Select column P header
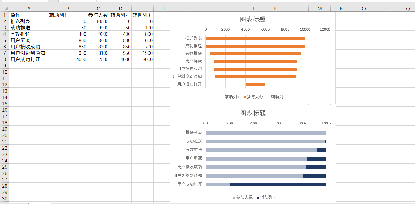Screen dimensions: 415x204 386,9
